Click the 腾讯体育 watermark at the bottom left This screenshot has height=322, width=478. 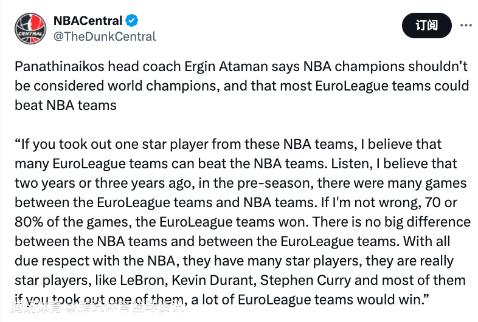tap(36, 307)
